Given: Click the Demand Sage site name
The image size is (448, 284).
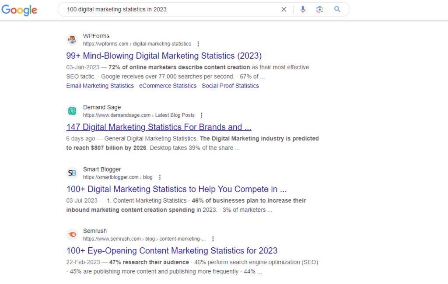Looking at the screenshot, I should pyautogui.click(x=102, y=107).
